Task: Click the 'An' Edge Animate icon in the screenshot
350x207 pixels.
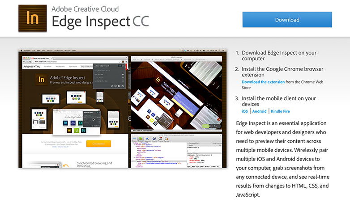Action: tap(73, 123)
